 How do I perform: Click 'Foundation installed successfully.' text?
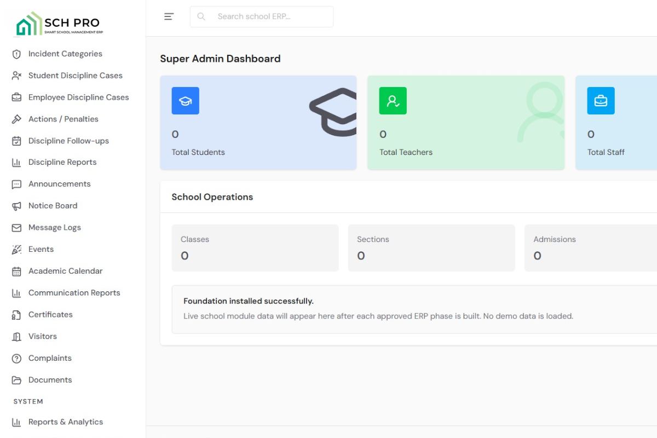pos(249,301)
